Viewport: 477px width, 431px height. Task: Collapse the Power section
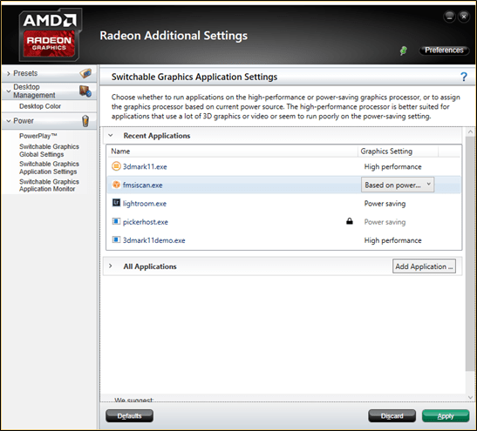(9, 121)
